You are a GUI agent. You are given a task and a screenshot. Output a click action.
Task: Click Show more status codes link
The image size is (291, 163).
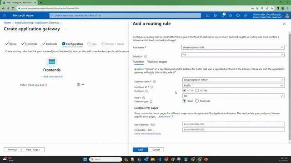tap(147, 134)
